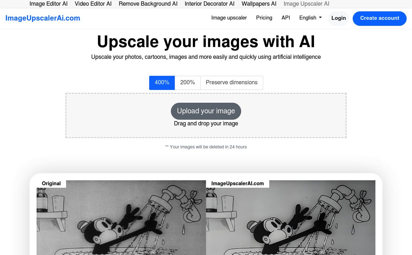
Task: Enable Preserve dimensions mode
Action: (x=232, y=83)
